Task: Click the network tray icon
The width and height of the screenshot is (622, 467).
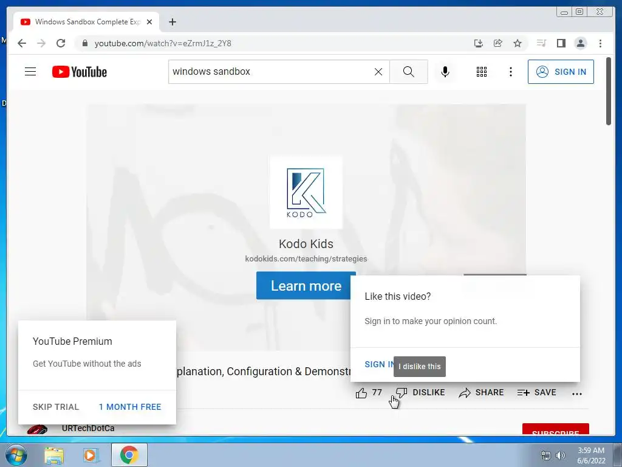Action: [x=546, y=455]
